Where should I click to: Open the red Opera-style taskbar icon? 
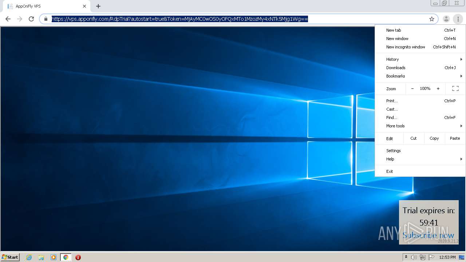(78, 257)
